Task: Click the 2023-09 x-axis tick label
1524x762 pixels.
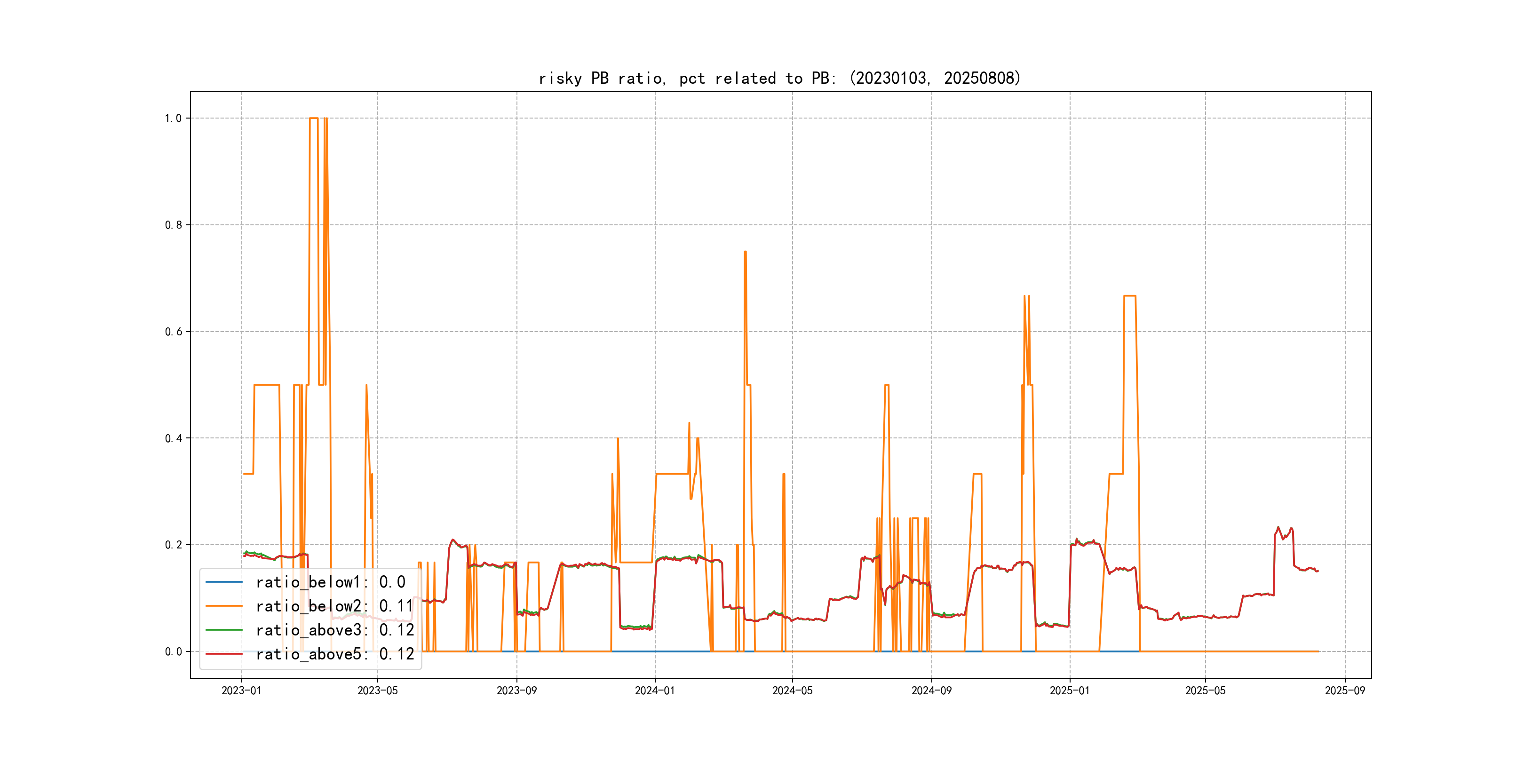Action: click(x=516, y=691)
